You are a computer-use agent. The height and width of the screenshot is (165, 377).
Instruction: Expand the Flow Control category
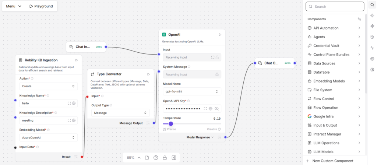pyautogui.click(x=334, y=99)
